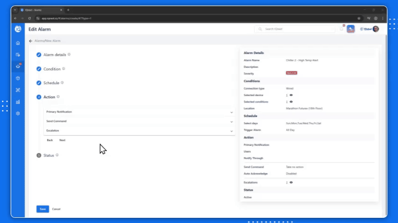Image resolution: width=398 pixels, height=223 pixels.
Task: Click the Alarms/New Alarm breadcrumb link
Action: coord(48,40)
